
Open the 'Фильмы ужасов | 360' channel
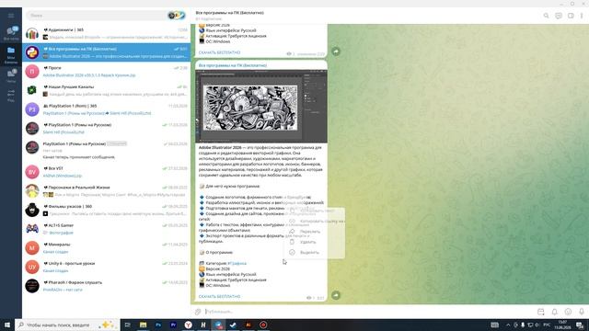pyautogui.click(x=107, y=210)
